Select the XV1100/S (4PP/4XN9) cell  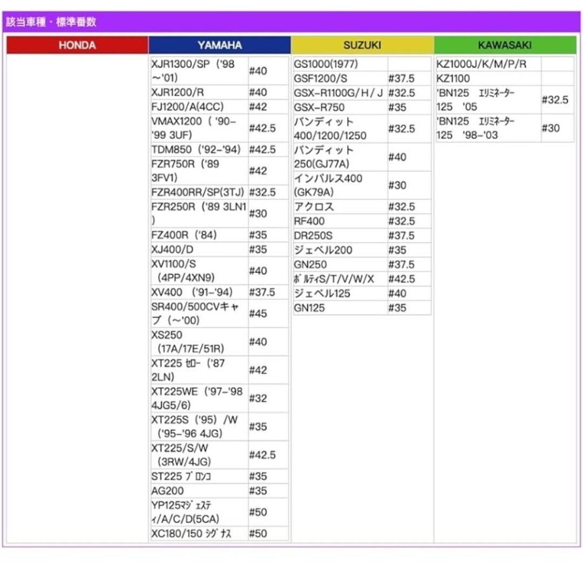click(x=199, y=271)
